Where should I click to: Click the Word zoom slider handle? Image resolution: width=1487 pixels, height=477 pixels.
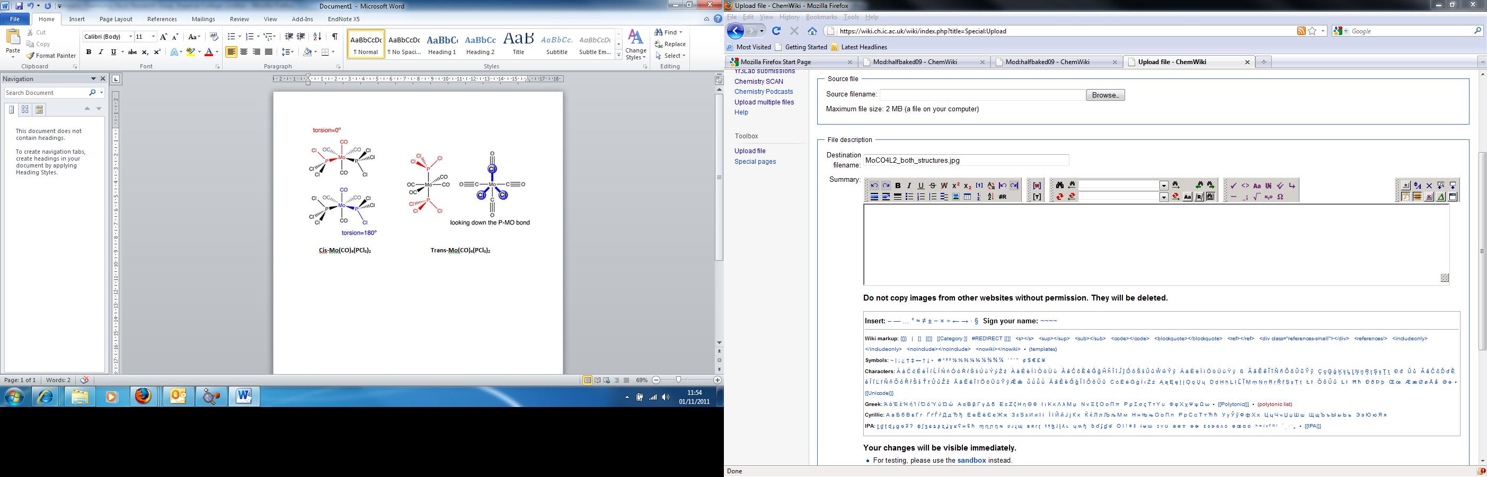[x=678, y=380]
